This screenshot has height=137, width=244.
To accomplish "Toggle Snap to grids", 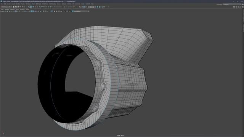I will point(40,7).
